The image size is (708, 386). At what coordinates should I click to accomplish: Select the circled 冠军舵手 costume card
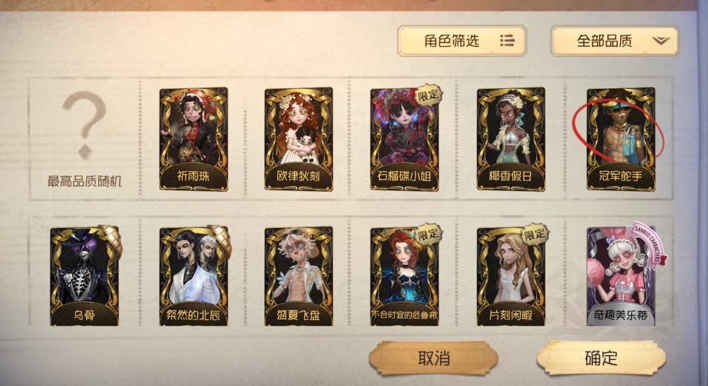(620, 139)
